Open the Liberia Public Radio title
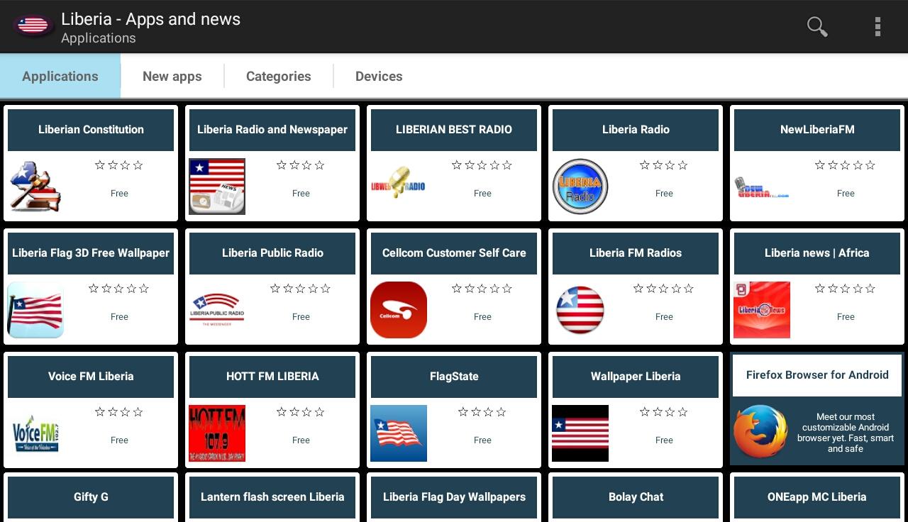The width and height of the screenshot is (908, 522). [x=272, y=253]
